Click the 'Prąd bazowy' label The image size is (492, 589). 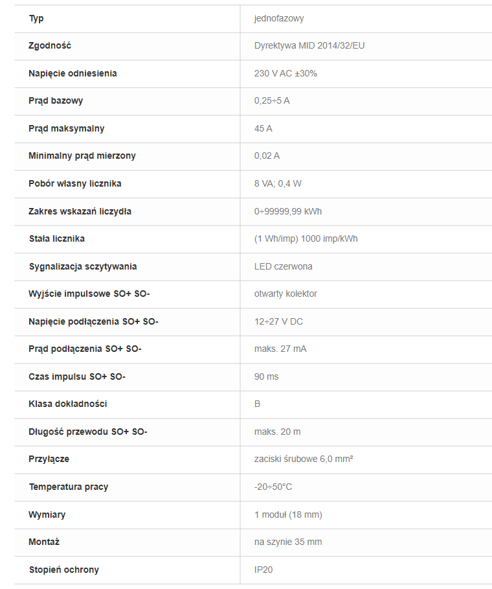56,101
